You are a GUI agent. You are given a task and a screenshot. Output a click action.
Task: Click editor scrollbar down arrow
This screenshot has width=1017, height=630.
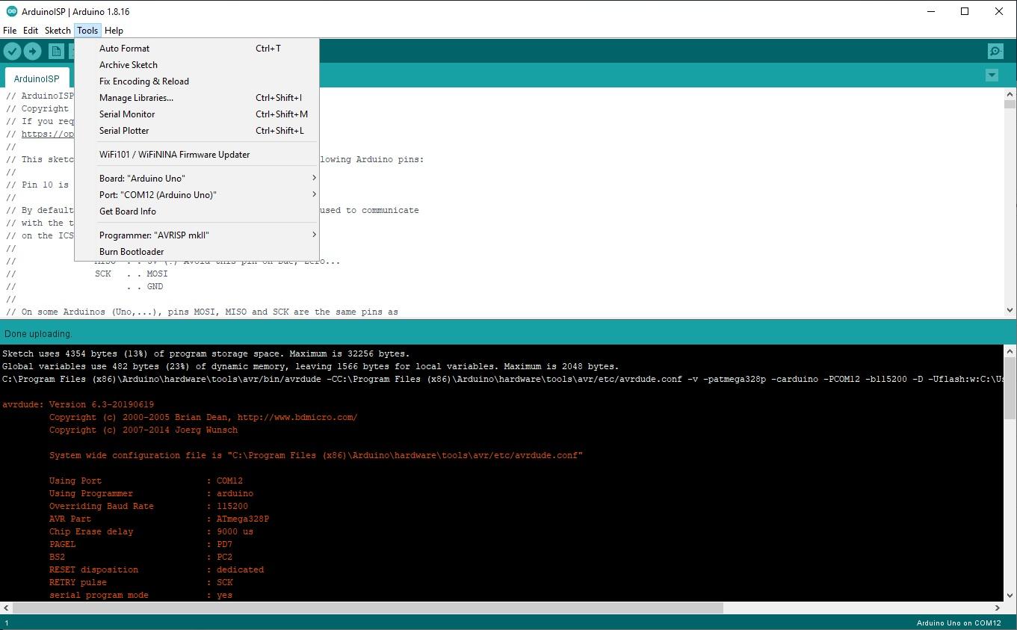(1010, 310)
